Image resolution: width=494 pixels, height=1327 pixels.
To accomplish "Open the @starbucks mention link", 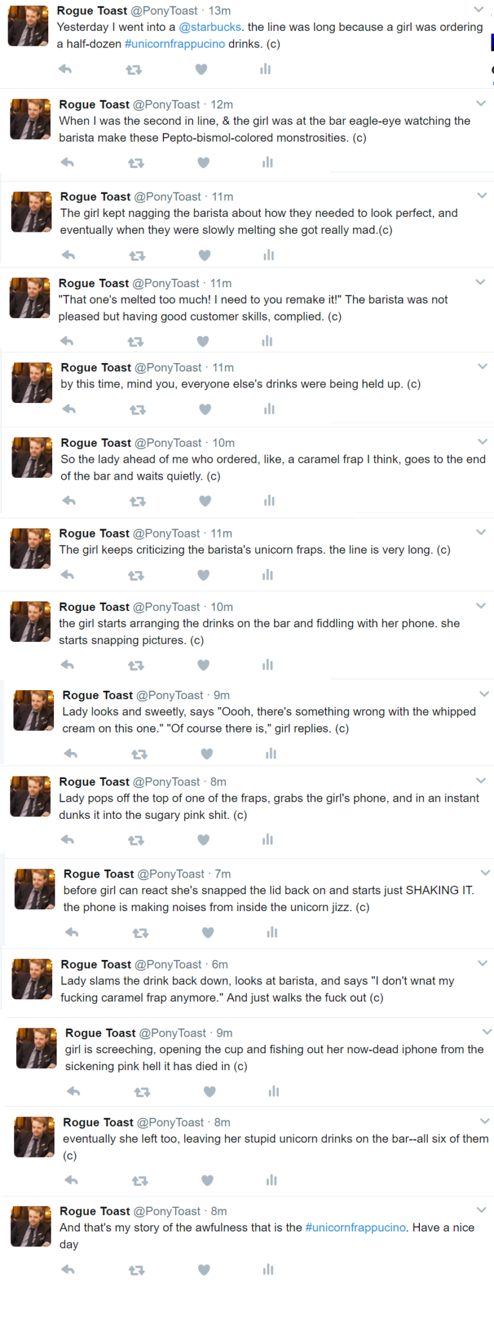I will point(210,27).
